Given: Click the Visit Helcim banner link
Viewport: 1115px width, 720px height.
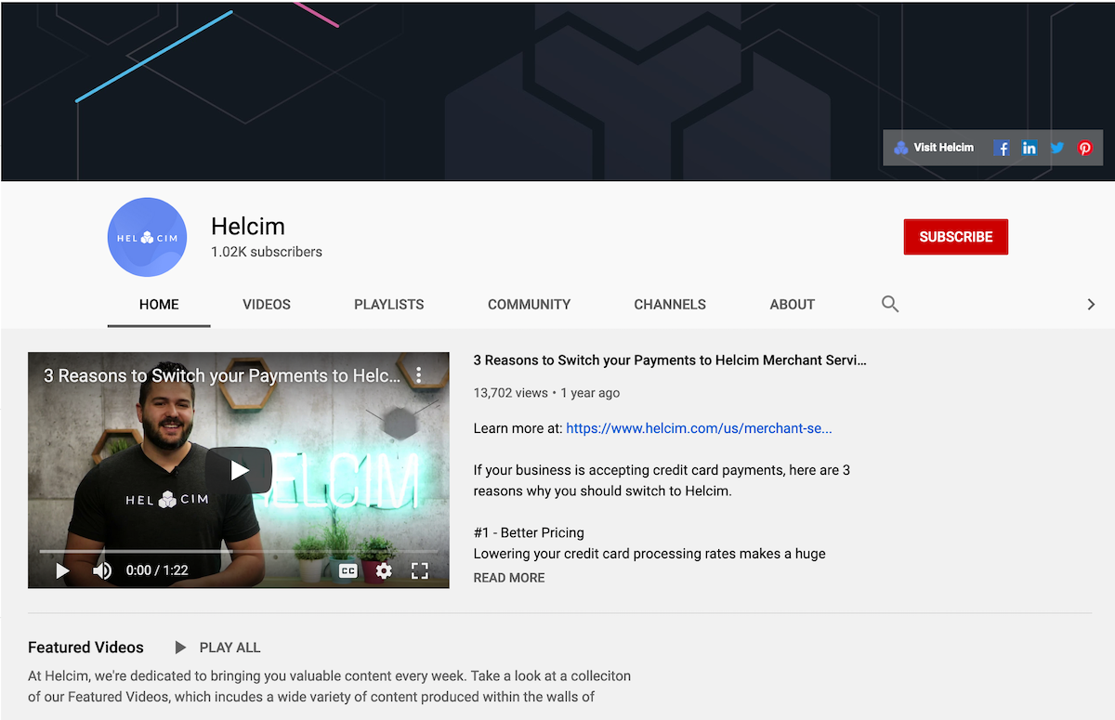Looking at the screenshot, I should pos(934,148).
